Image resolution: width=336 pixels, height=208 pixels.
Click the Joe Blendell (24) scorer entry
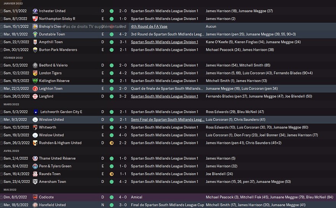click(220, 174)
